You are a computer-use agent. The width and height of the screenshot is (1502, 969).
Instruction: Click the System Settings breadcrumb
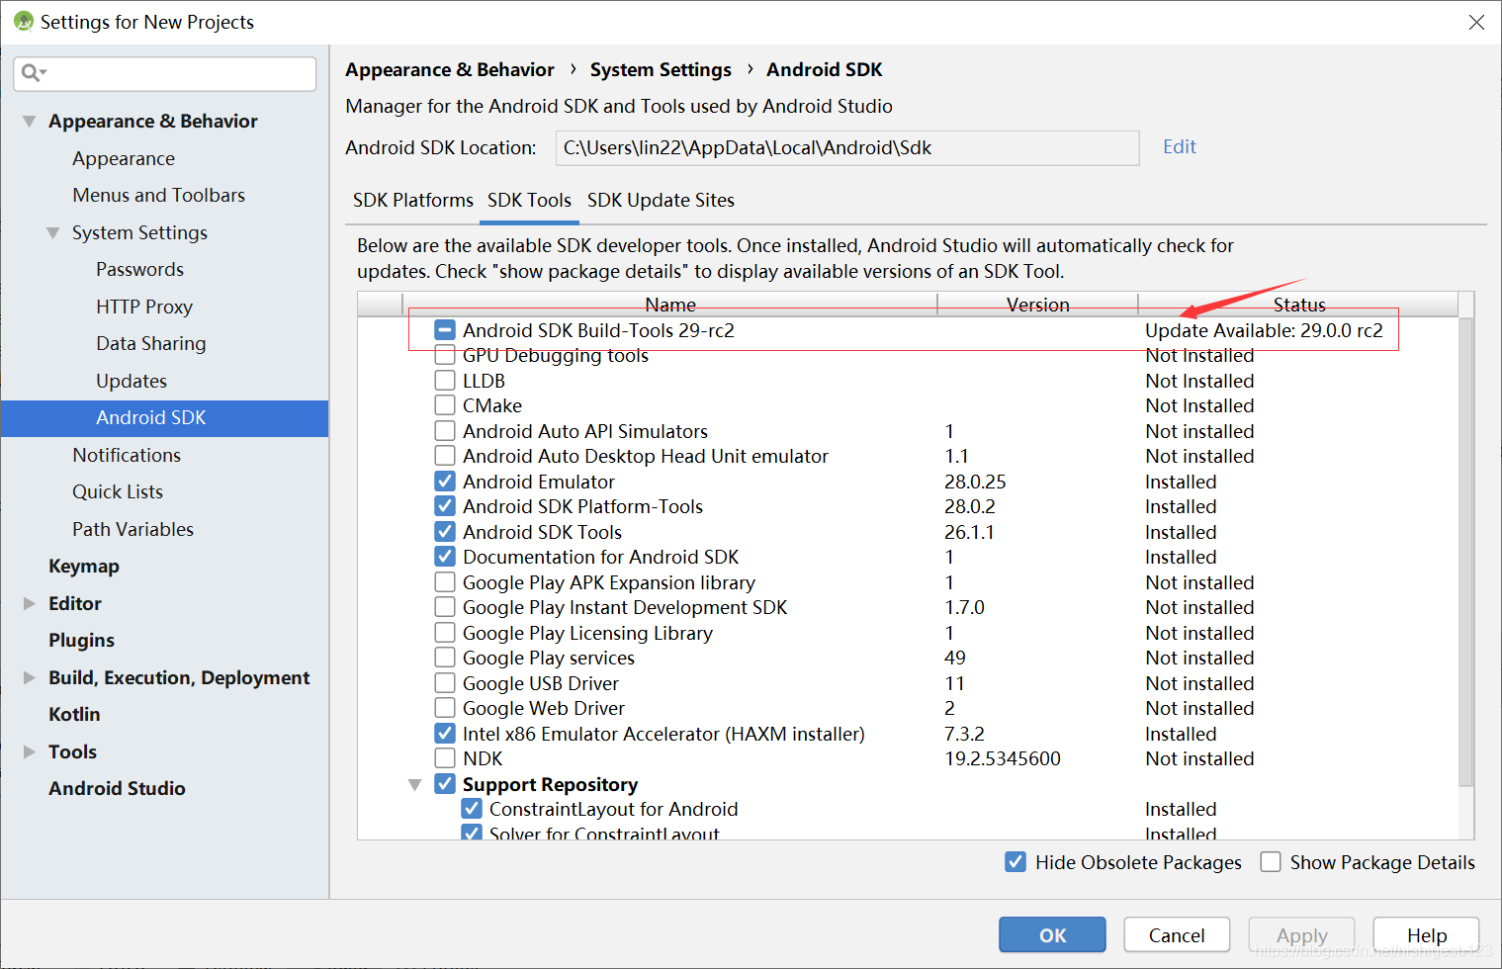coord(661,69)
